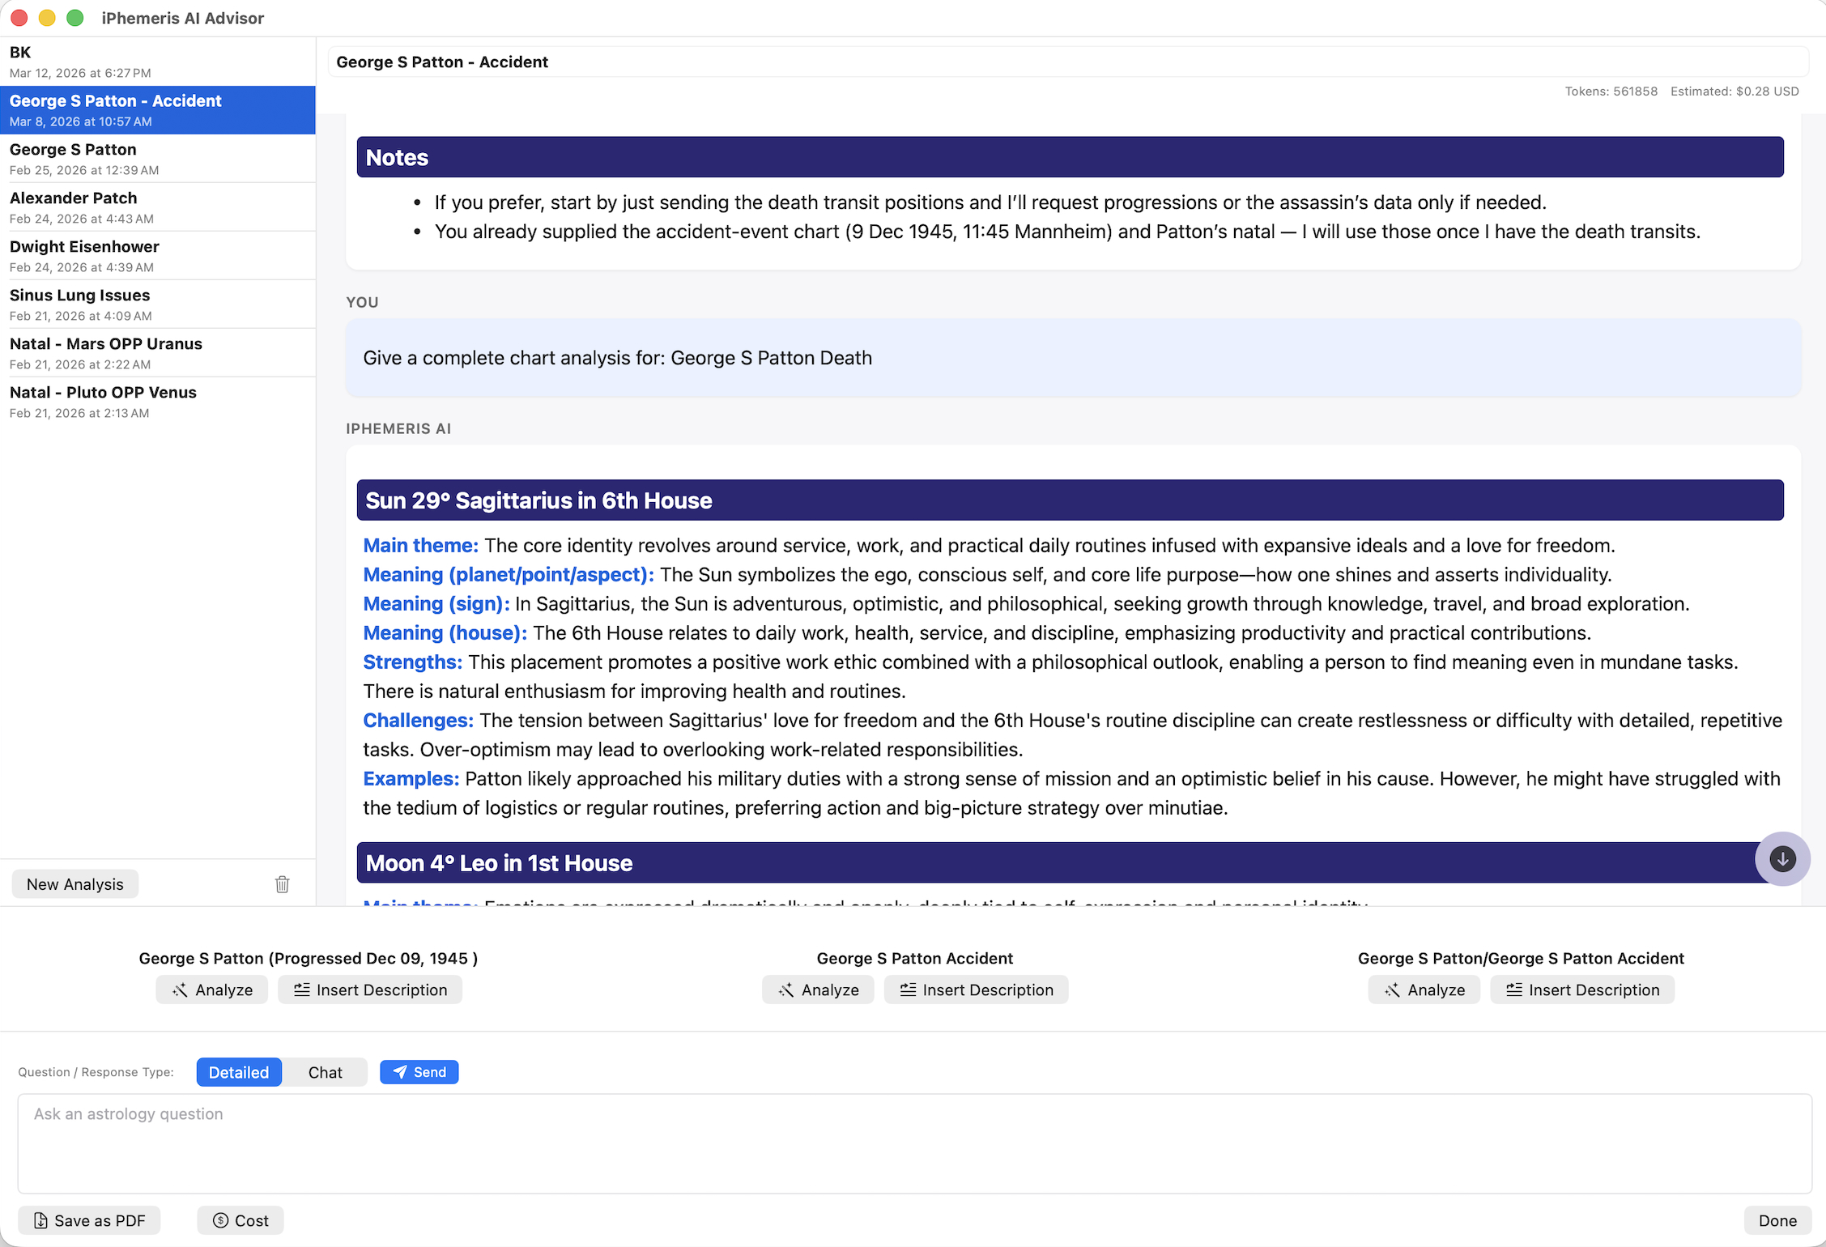Switch response type to Chat
1826x1247 pixels.
pos(325,1072)
